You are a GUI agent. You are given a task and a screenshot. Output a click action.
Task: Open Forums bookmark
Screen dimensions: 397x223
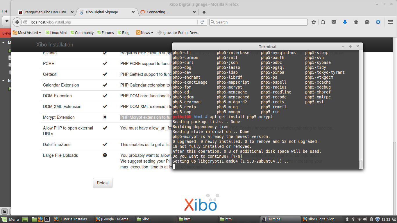click(x=105, y=33)
